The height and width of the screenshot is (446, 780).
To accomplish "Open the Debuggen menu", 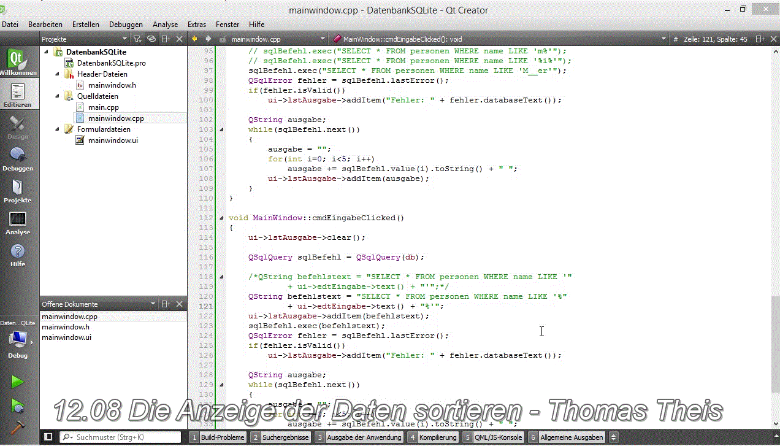I will click(x=126, y=25).
